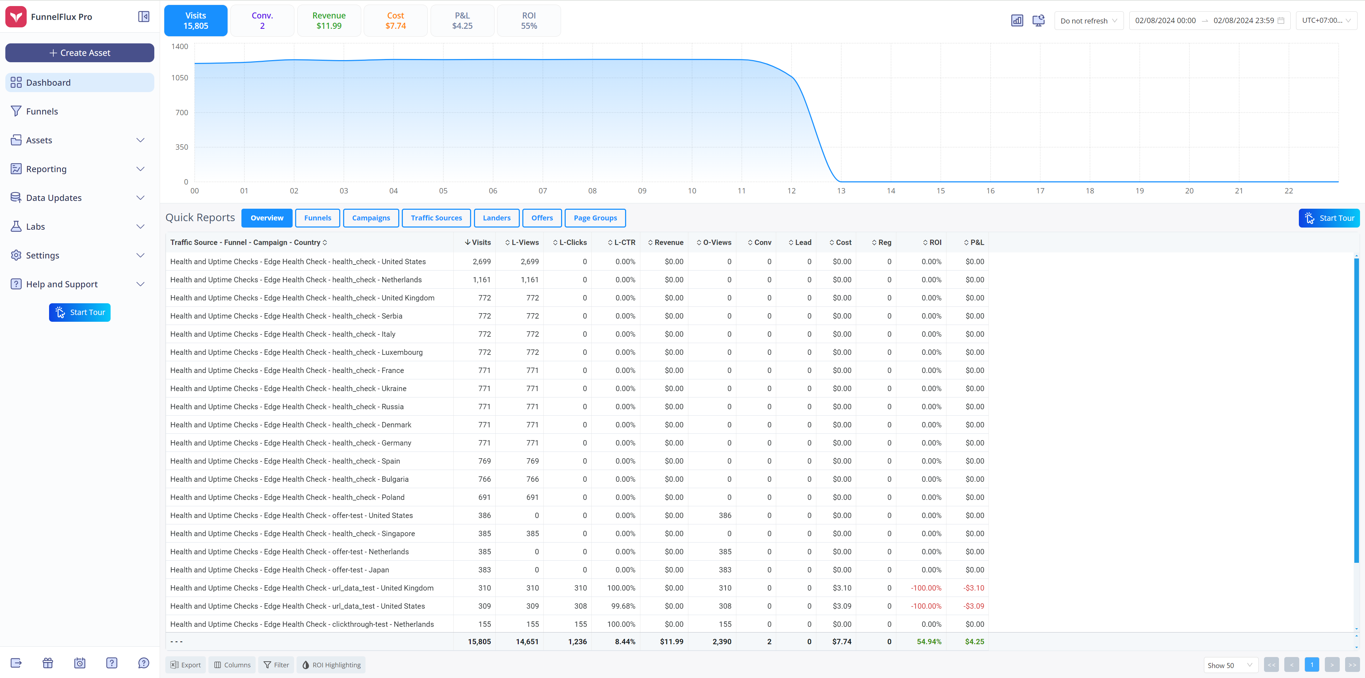Toggle ROI Highlighting
This screenshot has height=678, width=1365.
tap(331, 665)
